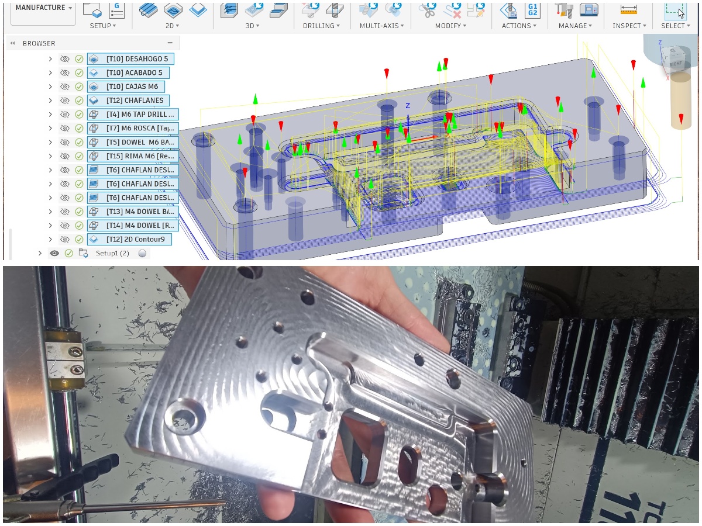702x526 pixels.
Task: Open the DRILLING menu
Action: [322, 26]
